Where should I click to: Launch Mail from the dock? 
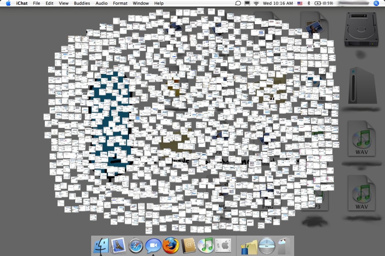pos(118,246)
